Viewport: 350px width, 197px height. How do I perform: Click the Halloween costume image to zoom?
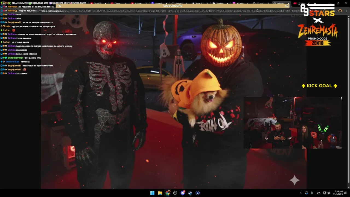pos(174,102)
